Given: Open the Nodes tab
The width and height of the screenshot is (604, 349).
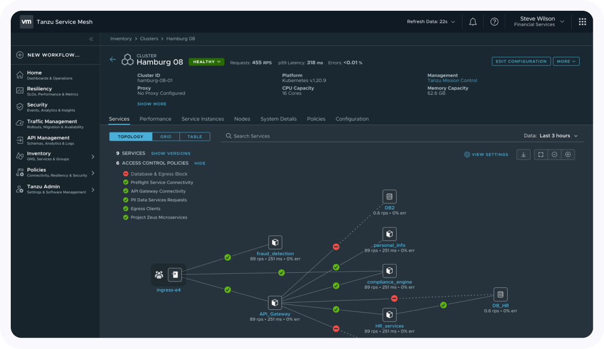Looking at the screenshot, I should coord(242,119).
